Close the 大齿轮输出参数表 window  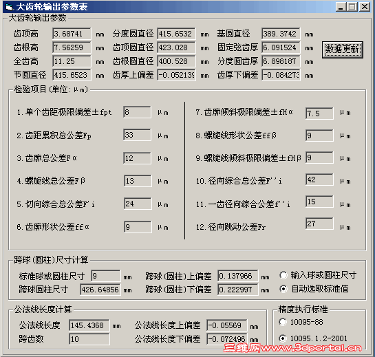point(365,7)
